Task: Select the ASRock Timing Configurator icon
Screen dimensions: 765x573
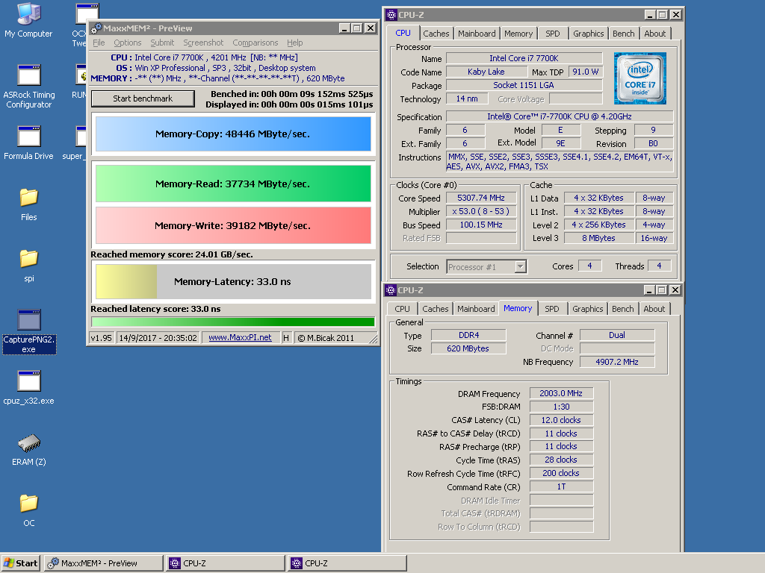Action: [x=29, y=87]
